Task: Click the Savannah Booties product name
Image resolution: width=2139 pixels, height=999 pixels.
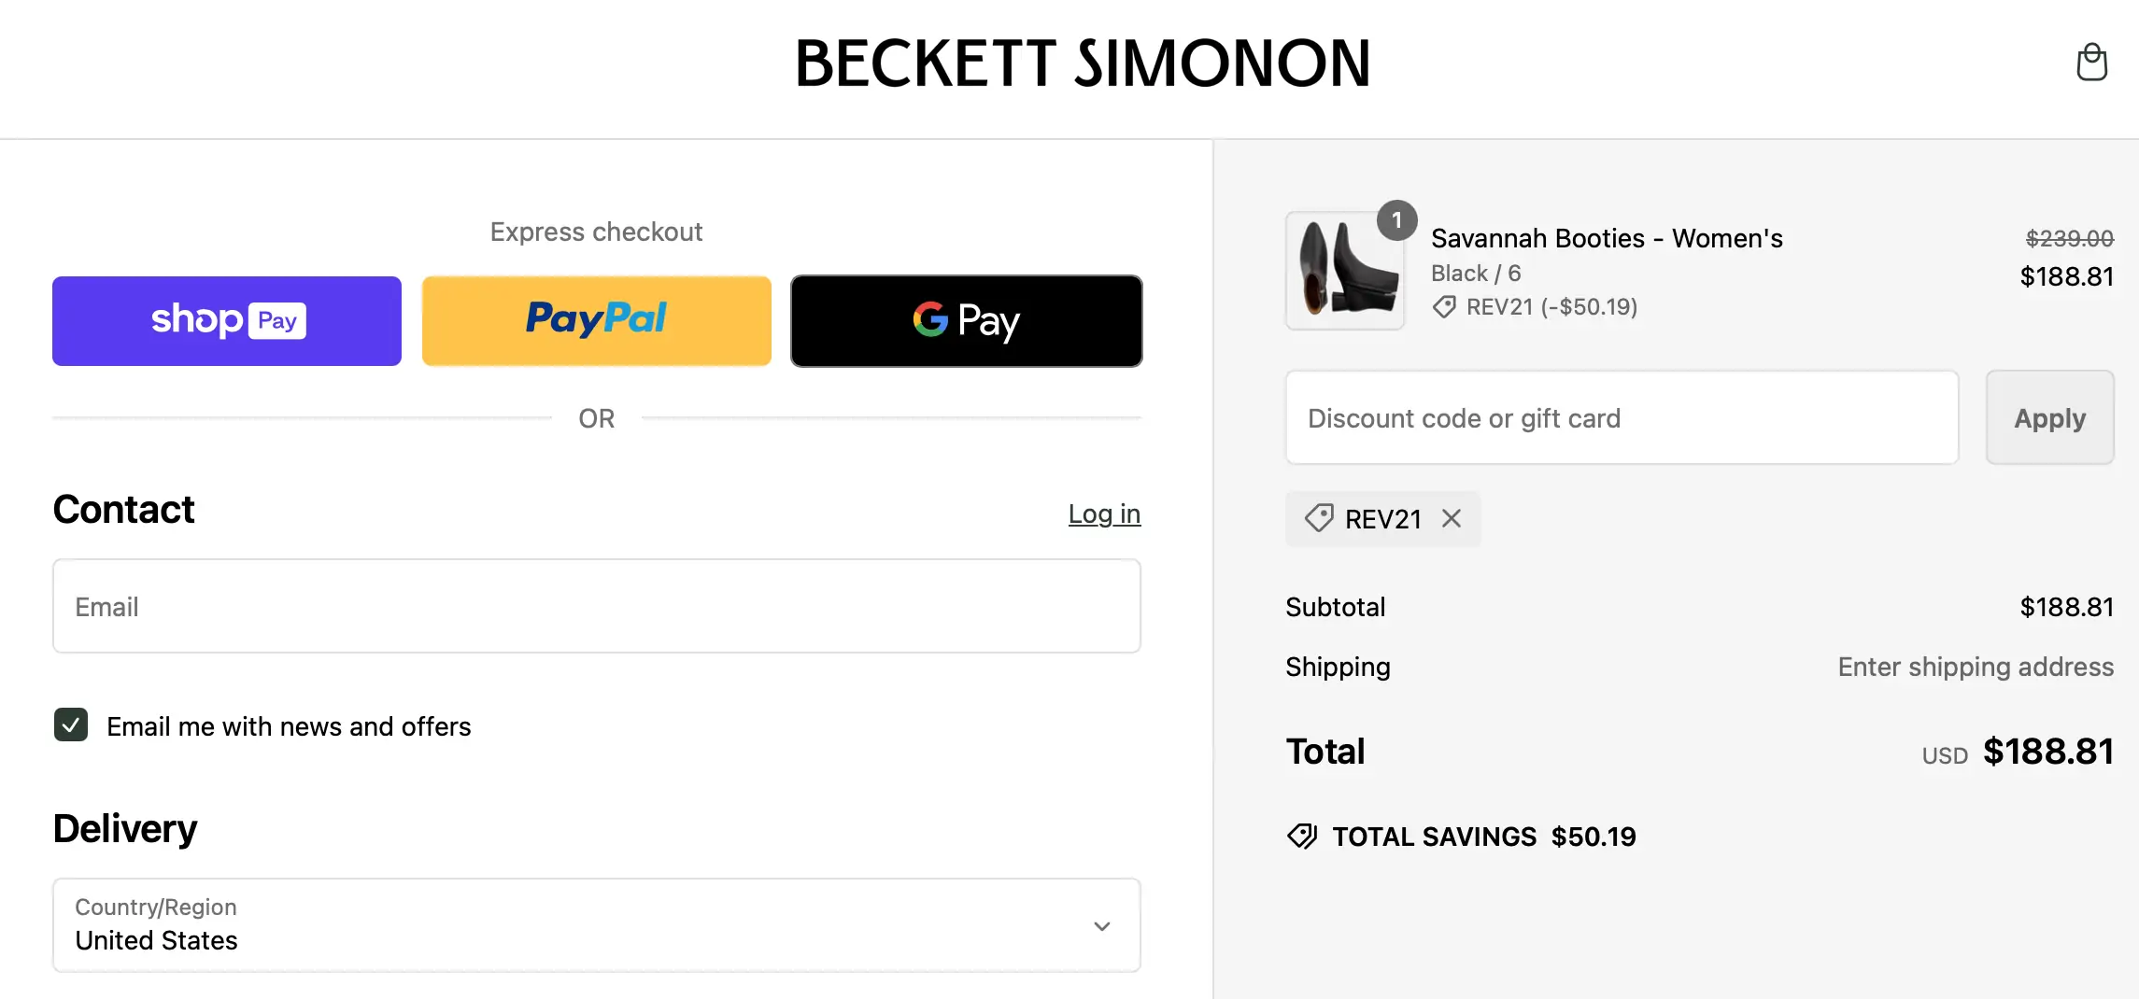Action: click(1607, 238)
